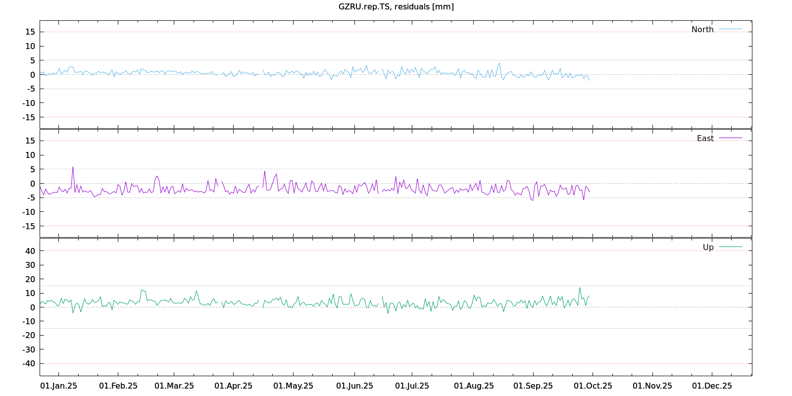Click the 01.Dec.25 x-axis date label
The height and width of the screenshot is (396, 792).
[712, 386]
